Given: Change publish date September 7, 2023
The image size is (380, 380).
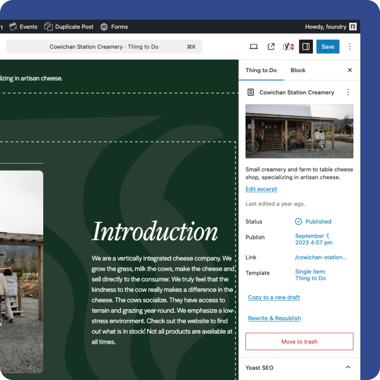Looking at the screenshot, I should [313, 239].
